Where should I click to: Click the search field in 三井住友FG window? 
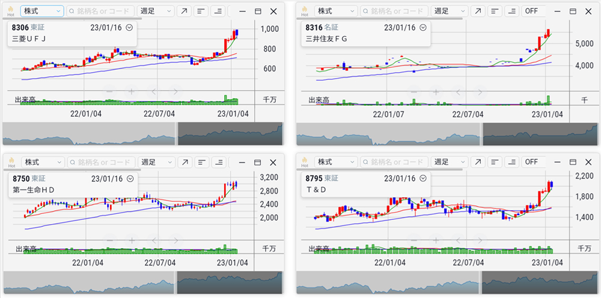click(394, 11)
